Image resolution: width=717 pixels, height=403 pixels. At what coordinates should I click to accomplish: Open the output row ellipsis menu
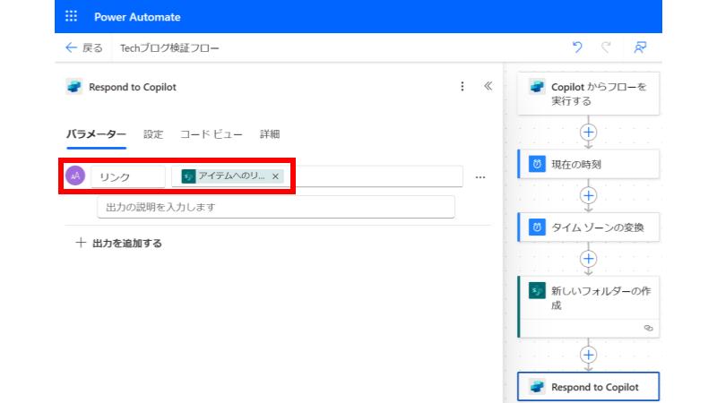480,177
